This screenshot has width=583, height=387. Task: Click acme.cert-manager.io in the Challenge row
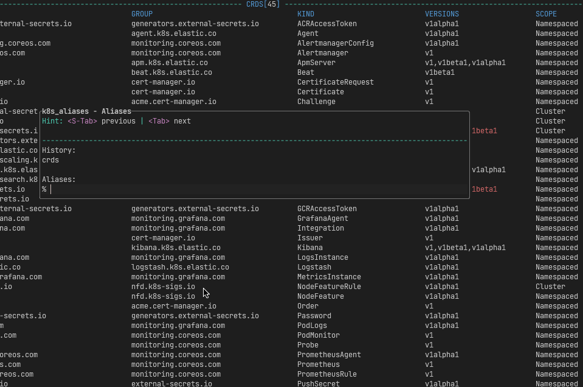pos(174,102)
